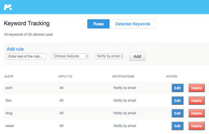Edit the drug keyword rule

point(177,113)
